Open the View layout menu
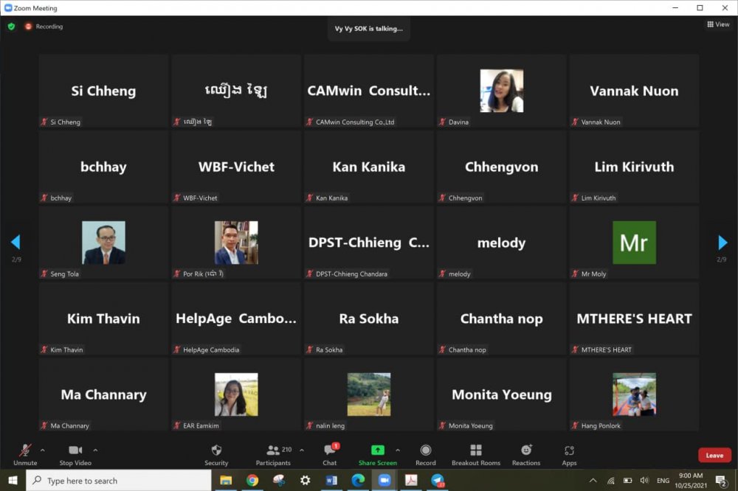 coord(718,24)
